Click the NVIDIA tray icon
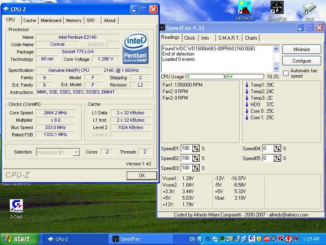The width and height of the screenshot is (326, 245). (229, 239)
